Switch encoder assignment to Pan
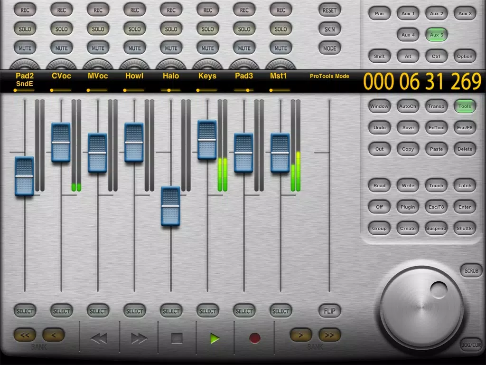The height and width of the screenshot is (365, 486). click(379, 13)
